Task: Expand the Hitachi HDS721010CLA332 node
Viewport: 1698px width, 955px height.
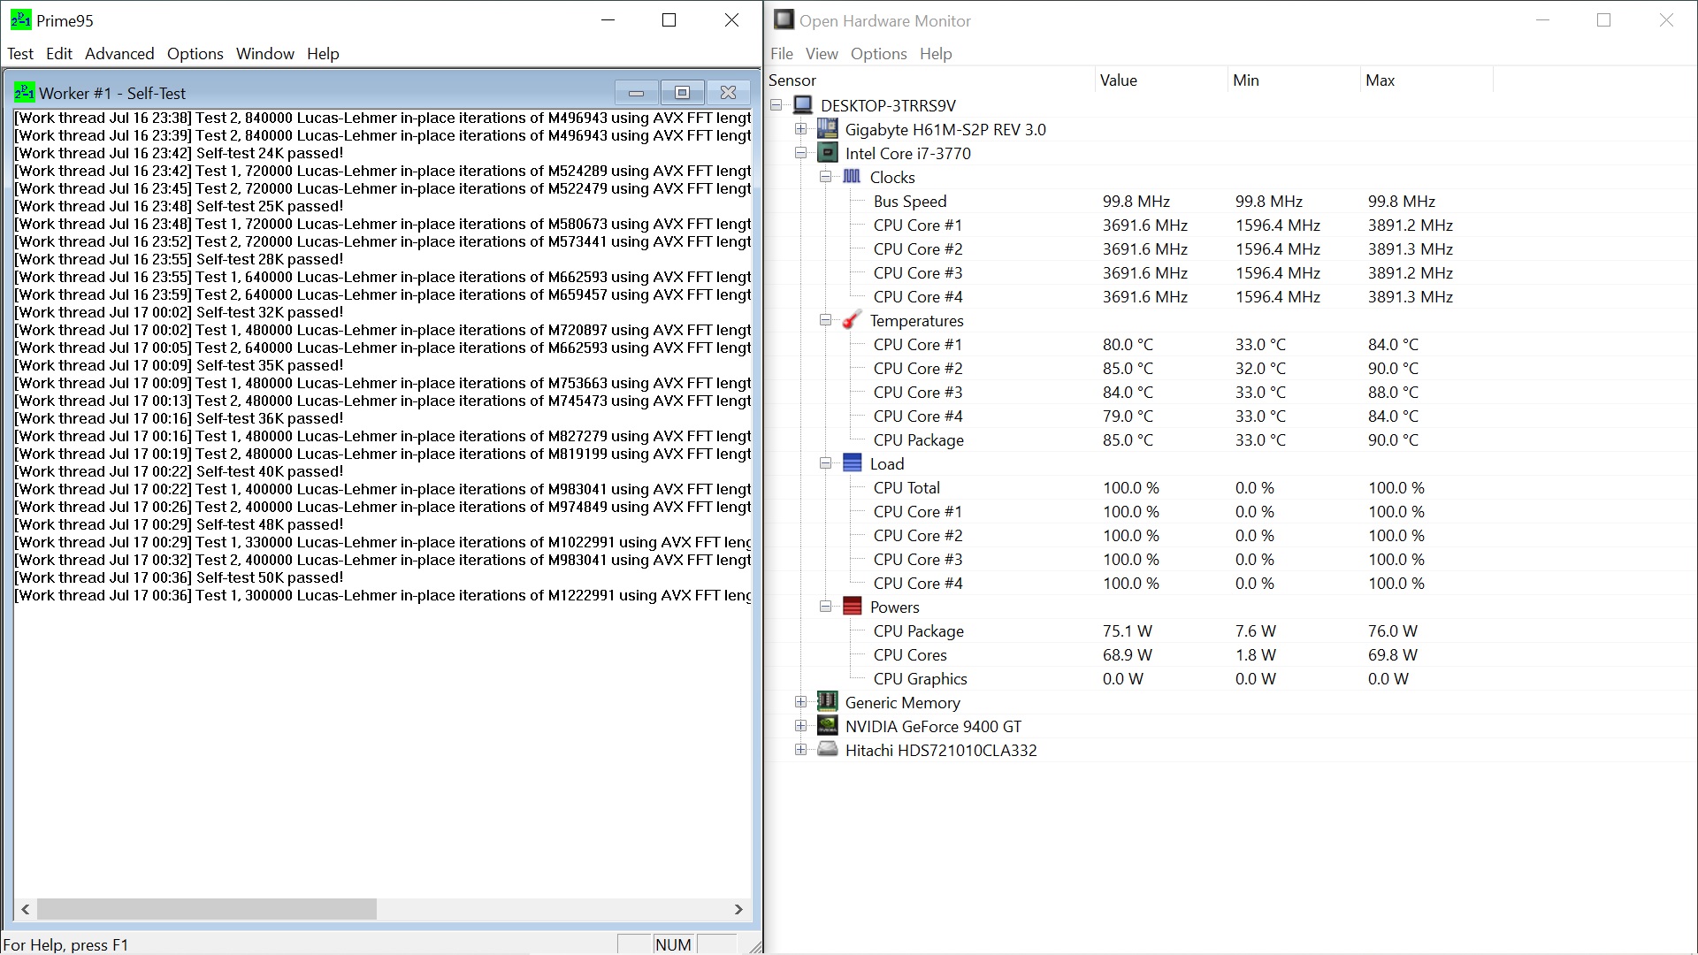Action: pos(800,749)
